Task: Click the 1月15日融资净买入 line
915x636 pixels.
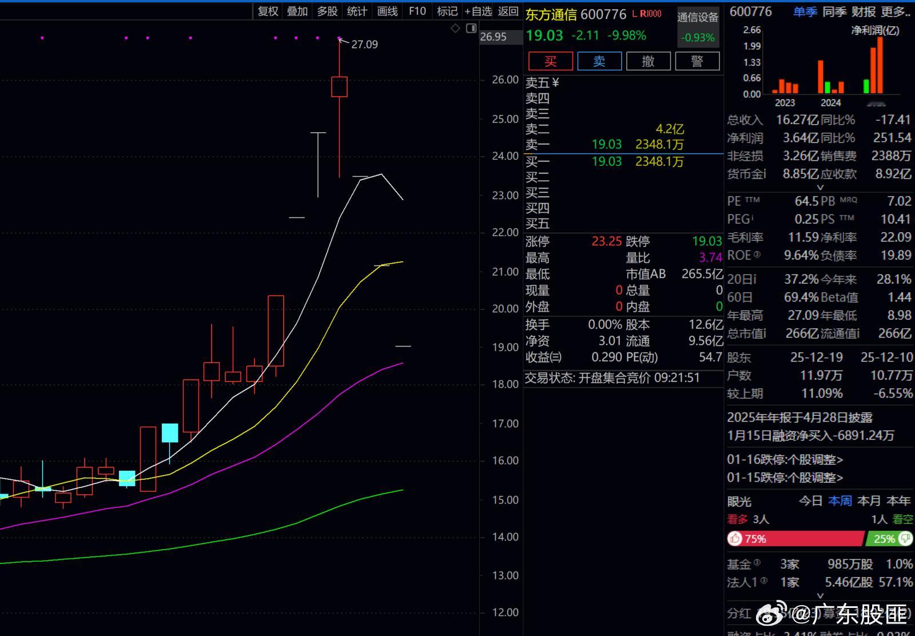Action: pyautogui.click(x=811, y=435)
